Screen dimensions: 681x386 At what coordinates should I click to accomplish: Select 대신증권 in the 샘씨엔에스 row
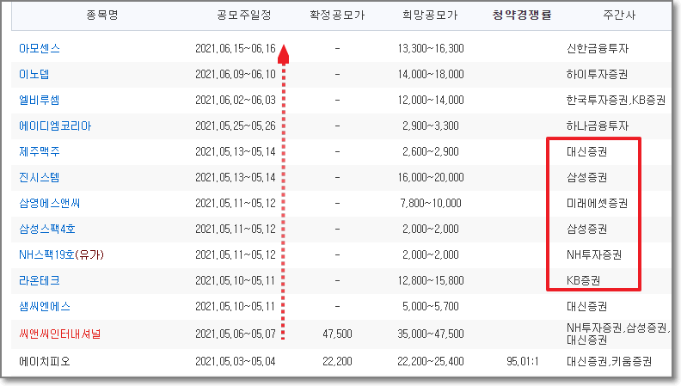pos(586,307)
